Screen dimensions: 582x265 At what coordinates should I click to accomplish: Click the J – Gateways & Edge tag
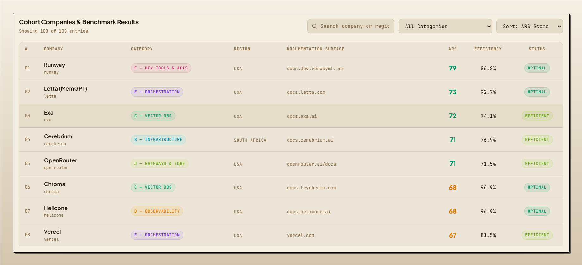[160, 164]
